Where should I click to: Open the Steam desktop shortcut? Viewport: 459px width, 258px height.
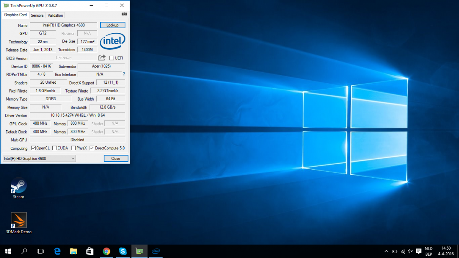tap(18, 188)
